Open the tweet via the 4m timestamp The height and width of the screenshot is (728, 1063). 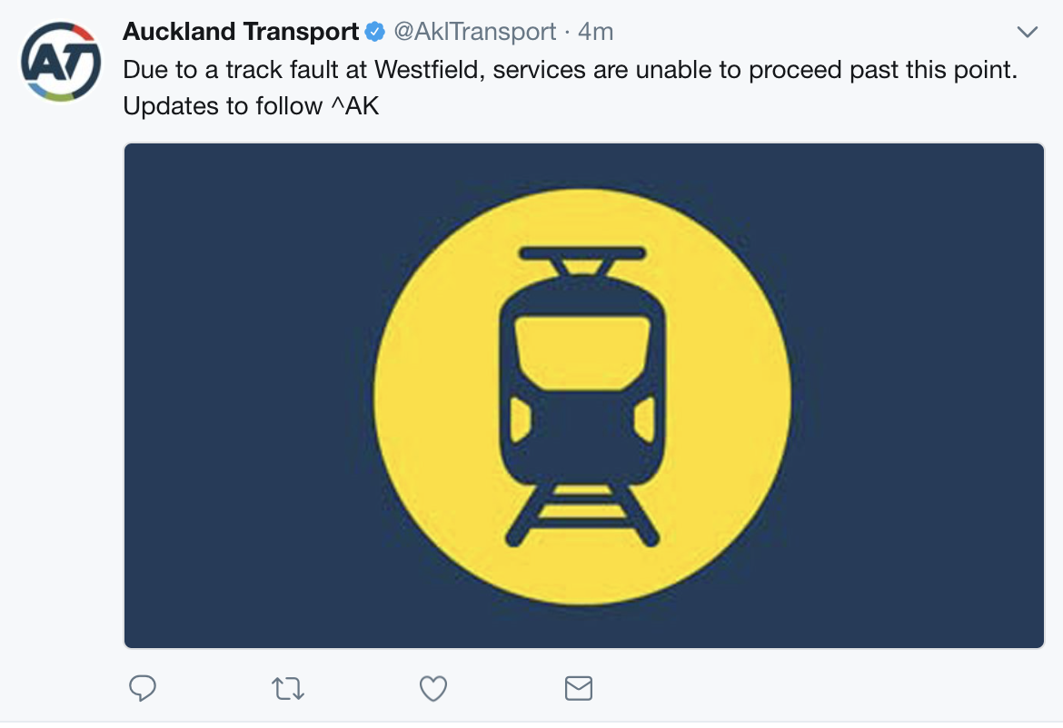[596, 31]
